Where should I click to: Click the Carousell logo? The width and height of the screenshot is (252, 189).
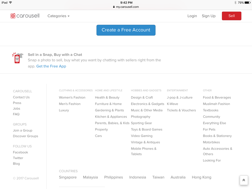click(x=25, y=16)
